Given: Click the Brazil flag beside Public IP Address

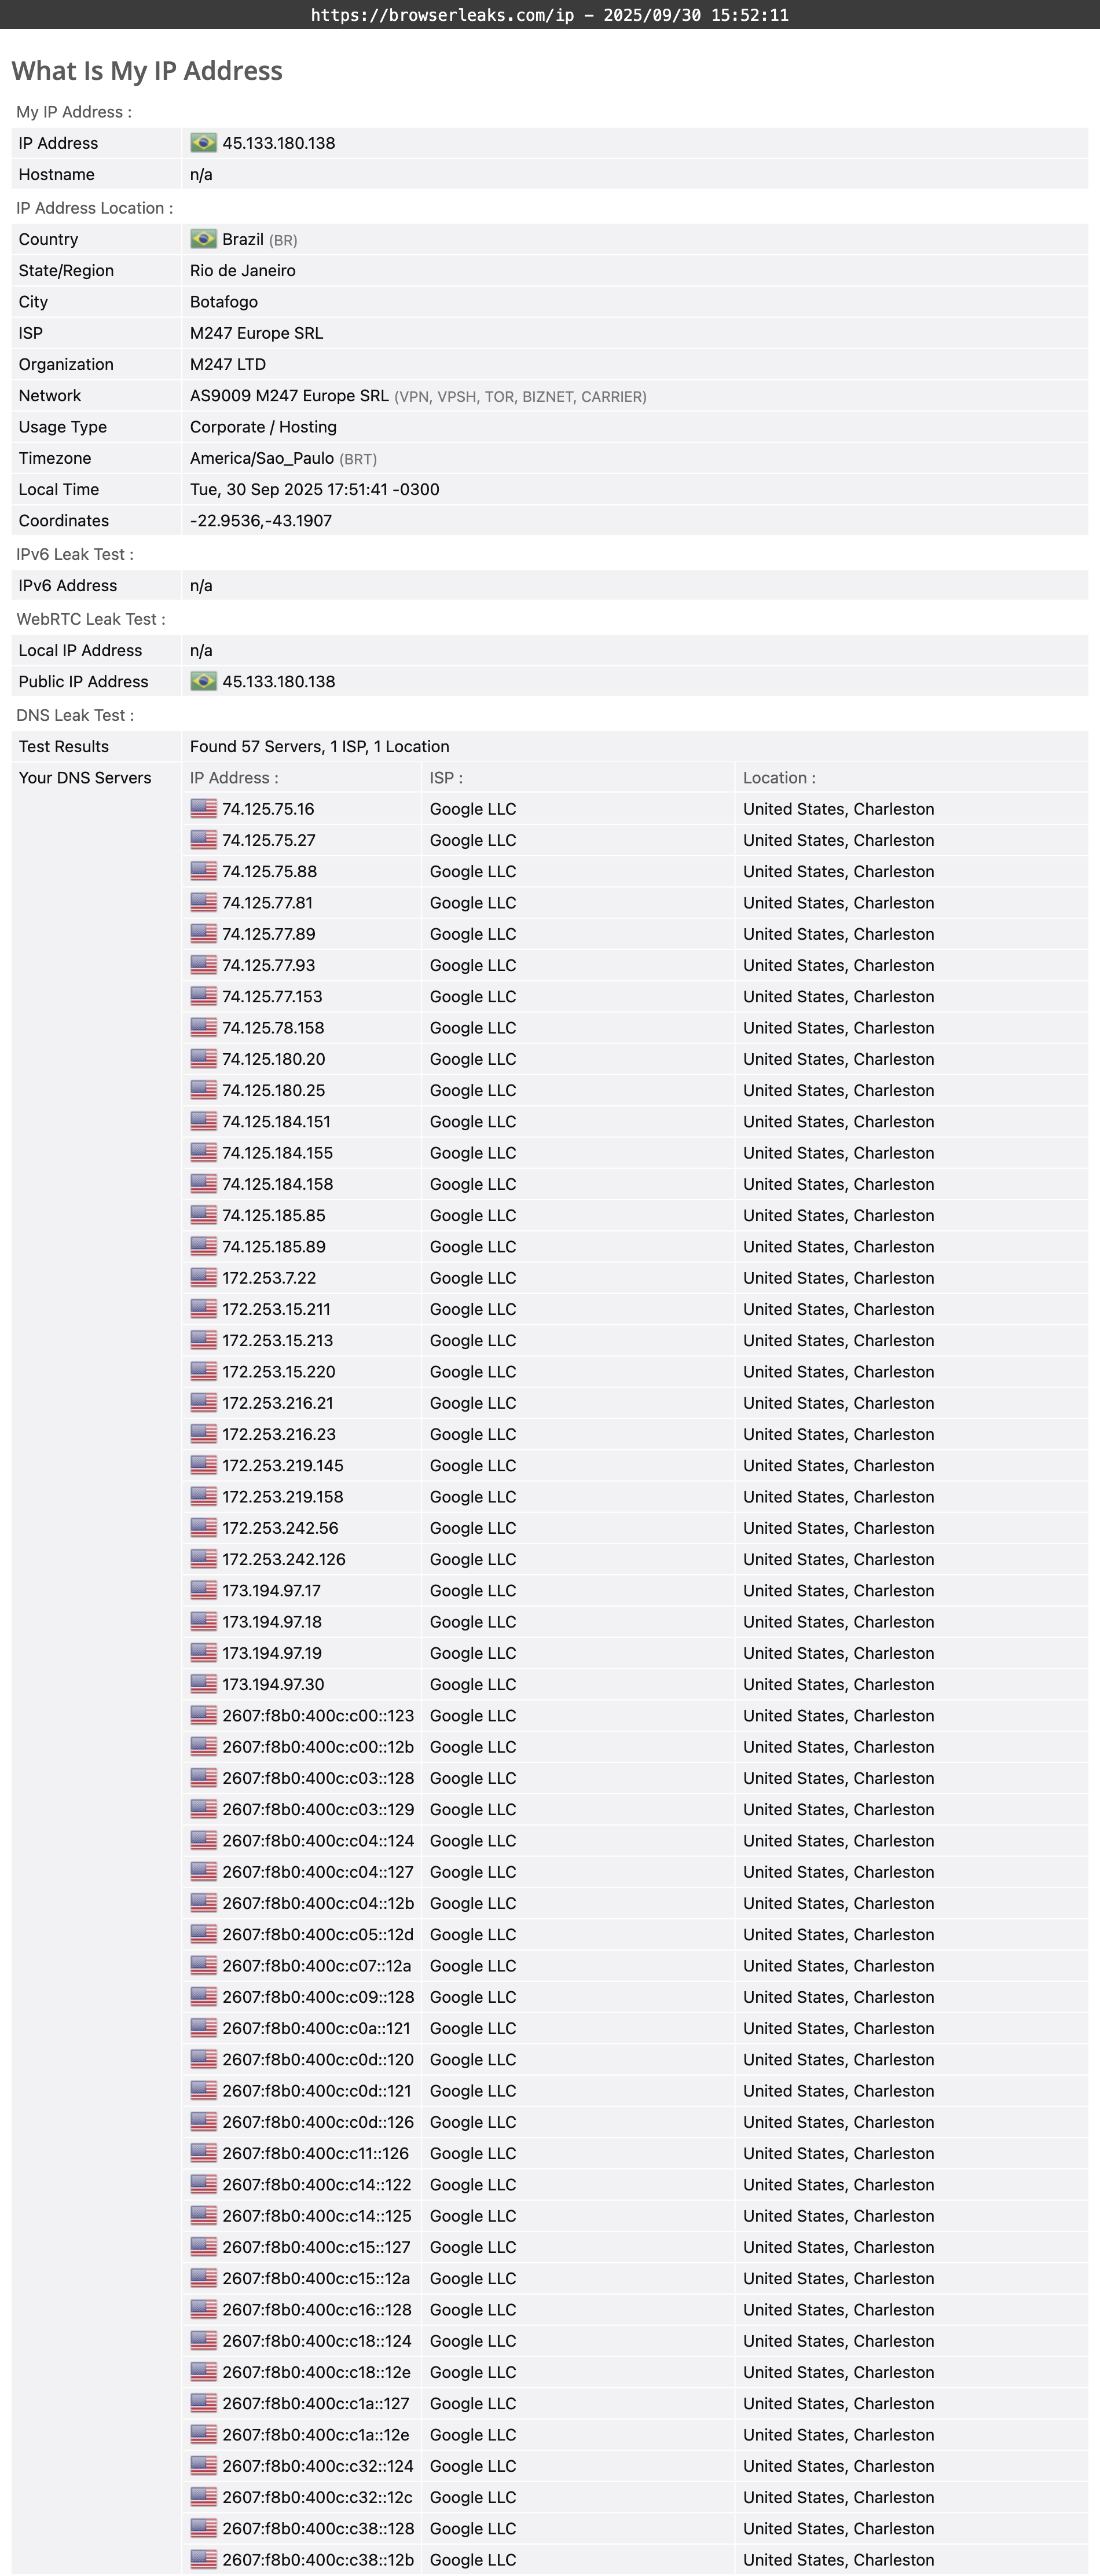Looking at the screenshot, I should (x=203, y=681).
